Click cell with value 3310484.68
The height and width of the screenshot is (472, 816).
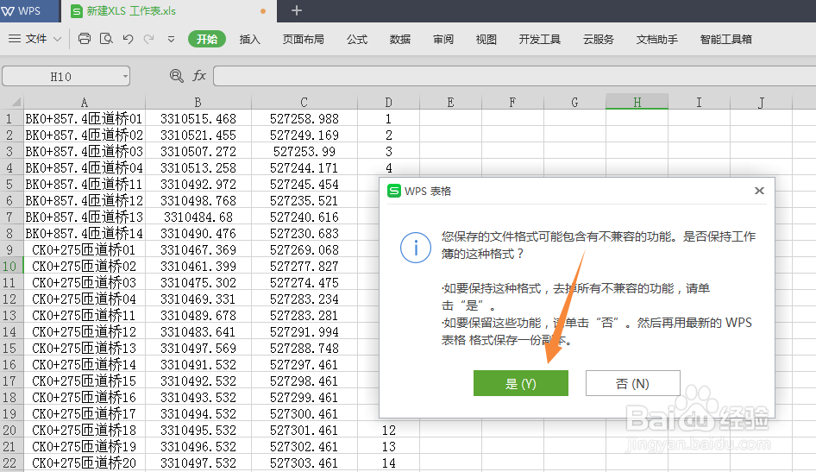(198, 217)
